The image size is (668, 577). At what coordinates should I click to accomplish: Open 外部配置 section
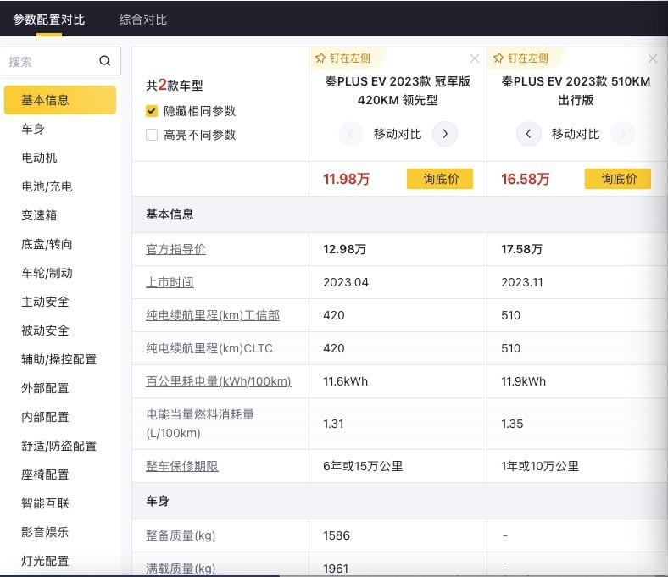[x=45, y=388]
